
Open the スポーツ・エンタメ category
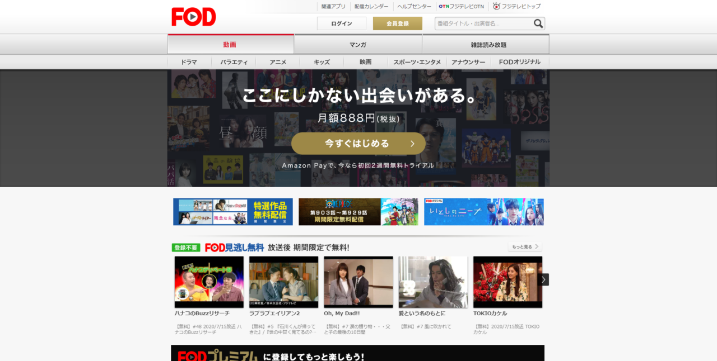click(x=417, y=62)
